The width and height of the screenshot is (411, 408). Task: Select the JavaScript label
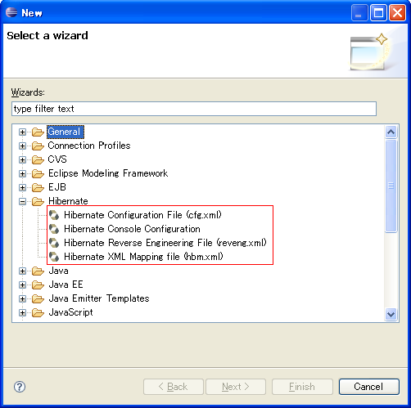coord(70,312)
